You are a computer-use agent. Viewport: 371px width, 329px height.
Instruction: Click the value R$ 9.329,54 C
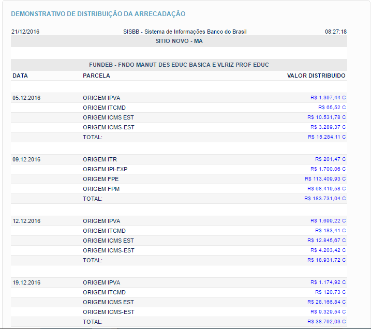tap(328, 311)
